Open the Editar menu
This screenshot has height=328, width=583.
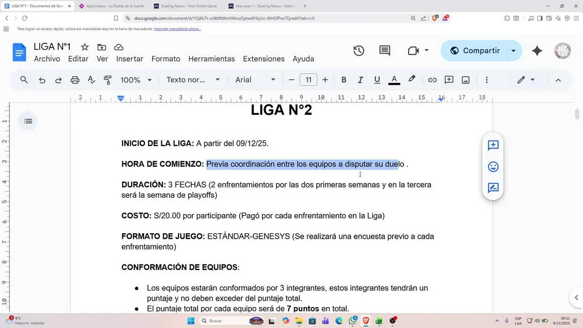tap(78, 59)
